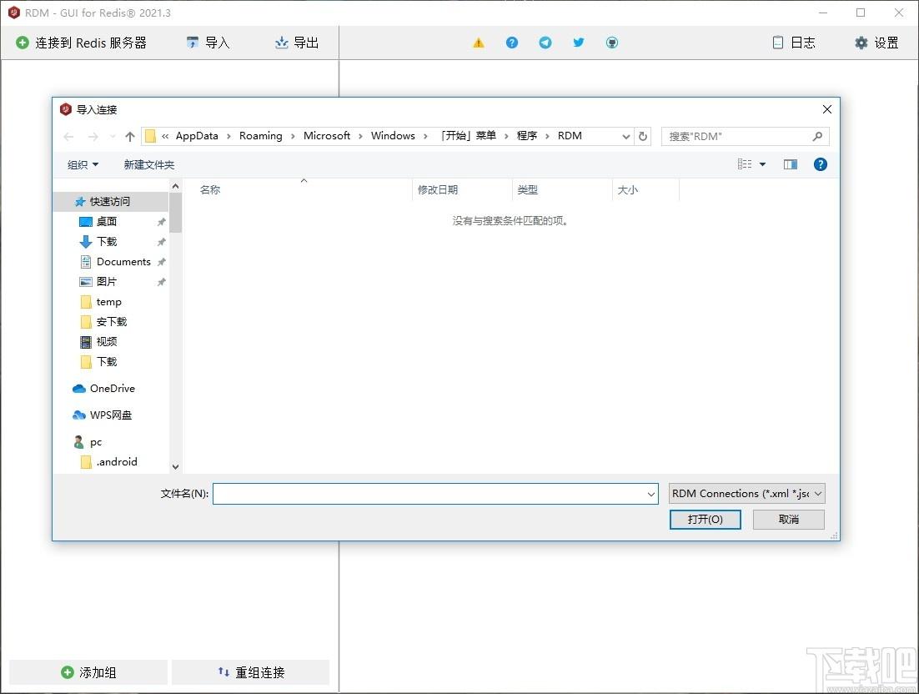Select pinned 下载 with blue arrow
This screenshot has height=694, width=919.
click(107, 242)
